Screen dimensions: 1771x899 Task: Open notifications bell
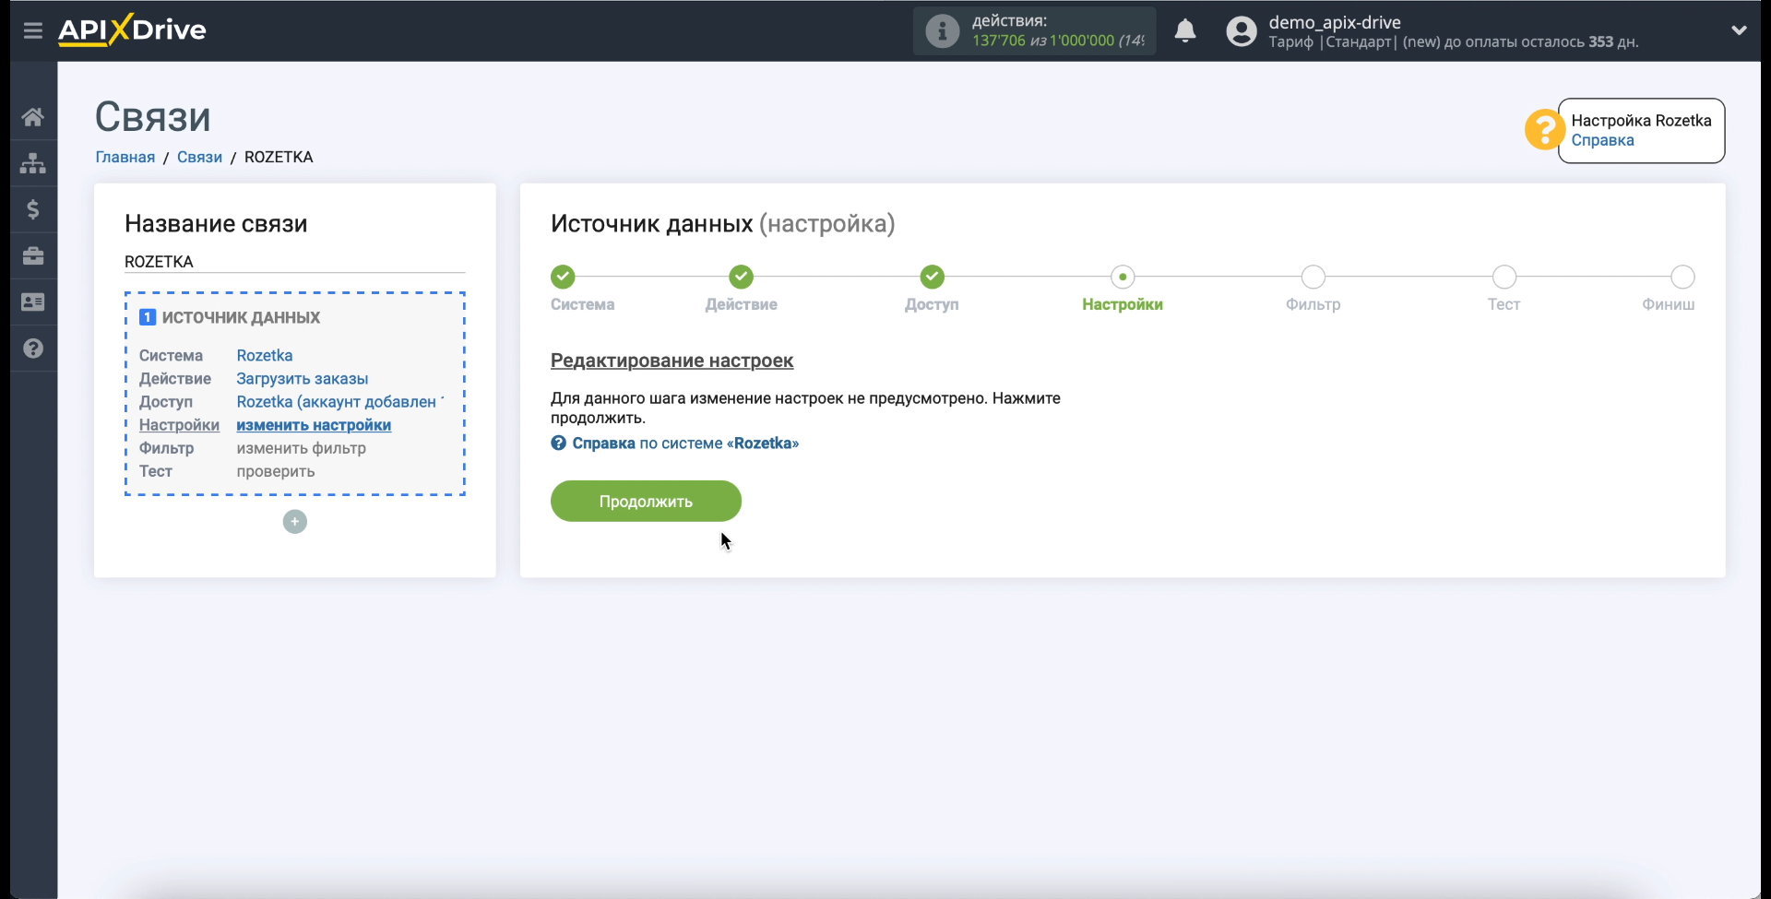(1185, 31)
